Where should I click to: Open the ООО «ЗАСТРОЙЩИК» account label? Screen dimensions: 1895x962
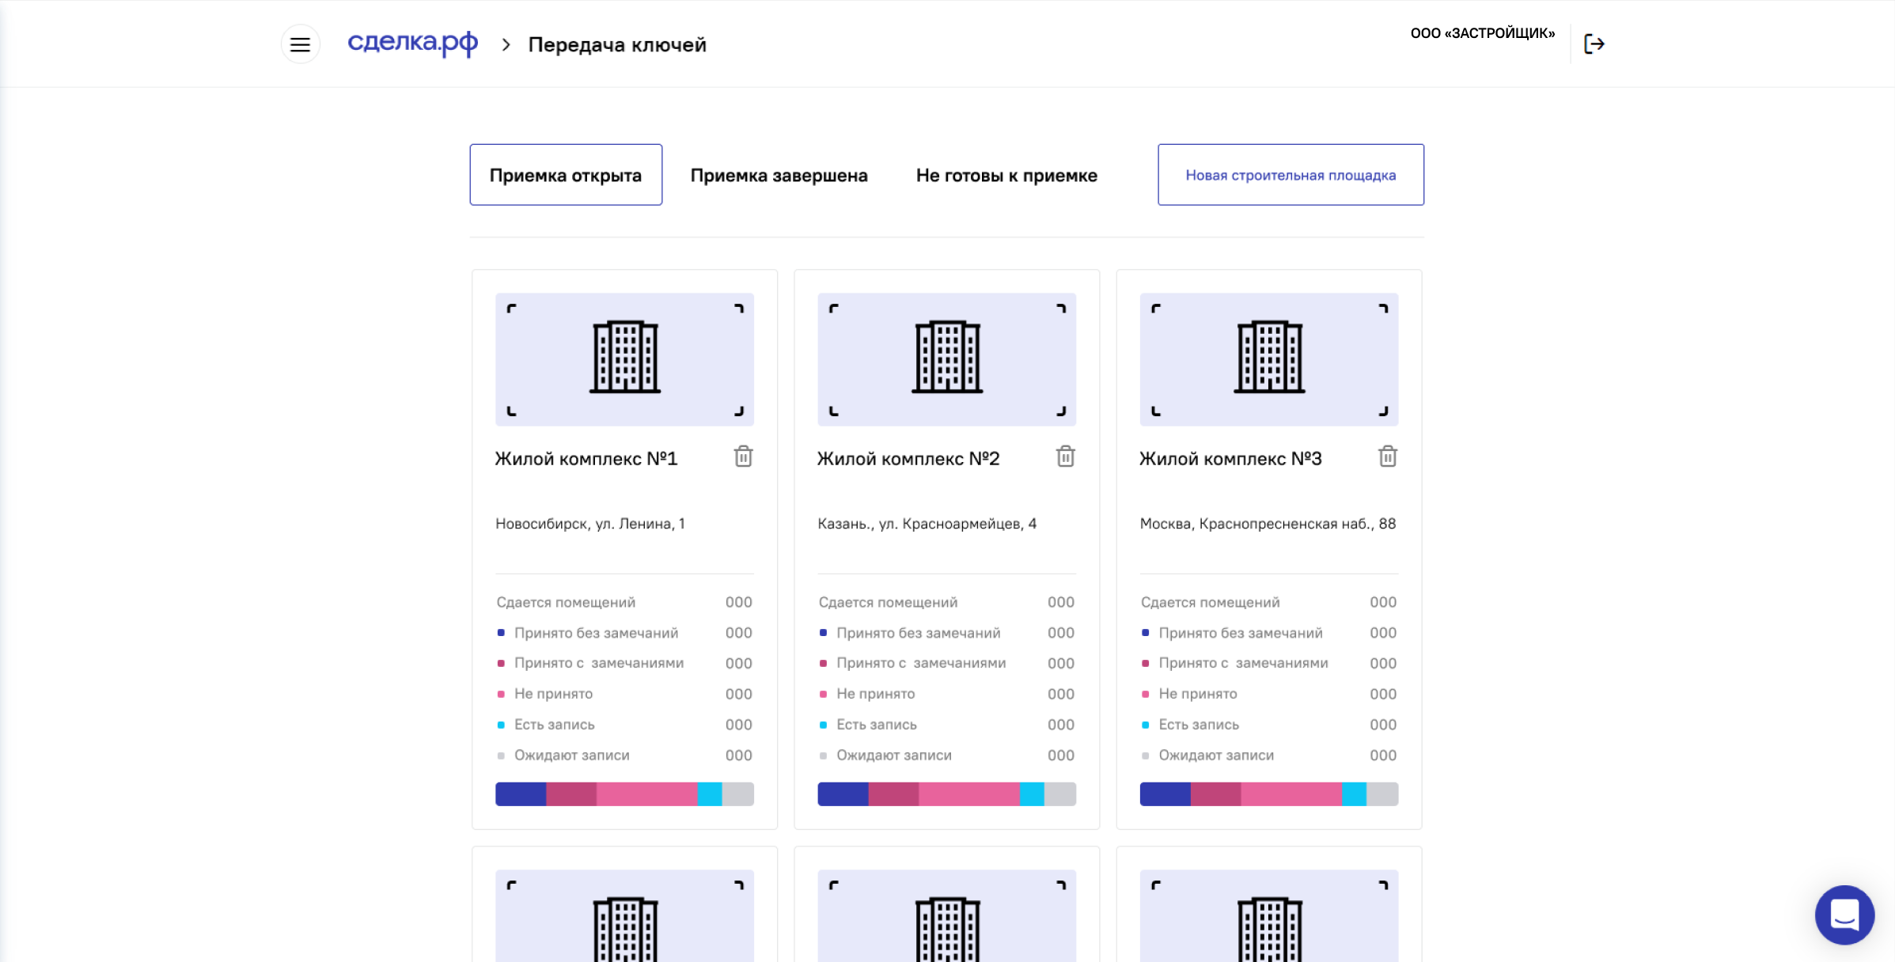1482,33
